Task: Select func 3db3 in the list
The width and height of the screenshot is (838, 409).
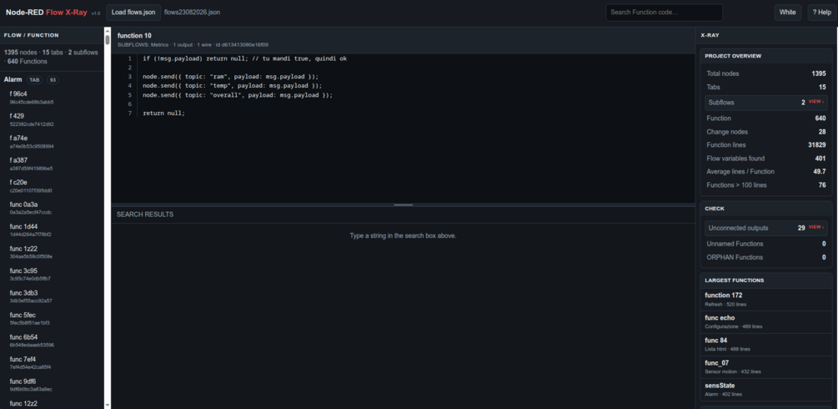Action: (x=53, y=296)
